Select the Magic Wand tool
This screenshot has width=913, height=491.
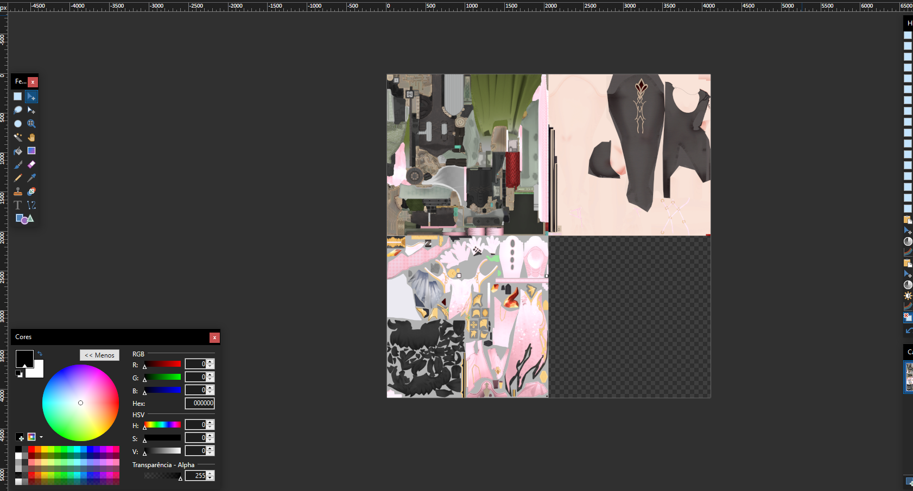click(18, 137)
